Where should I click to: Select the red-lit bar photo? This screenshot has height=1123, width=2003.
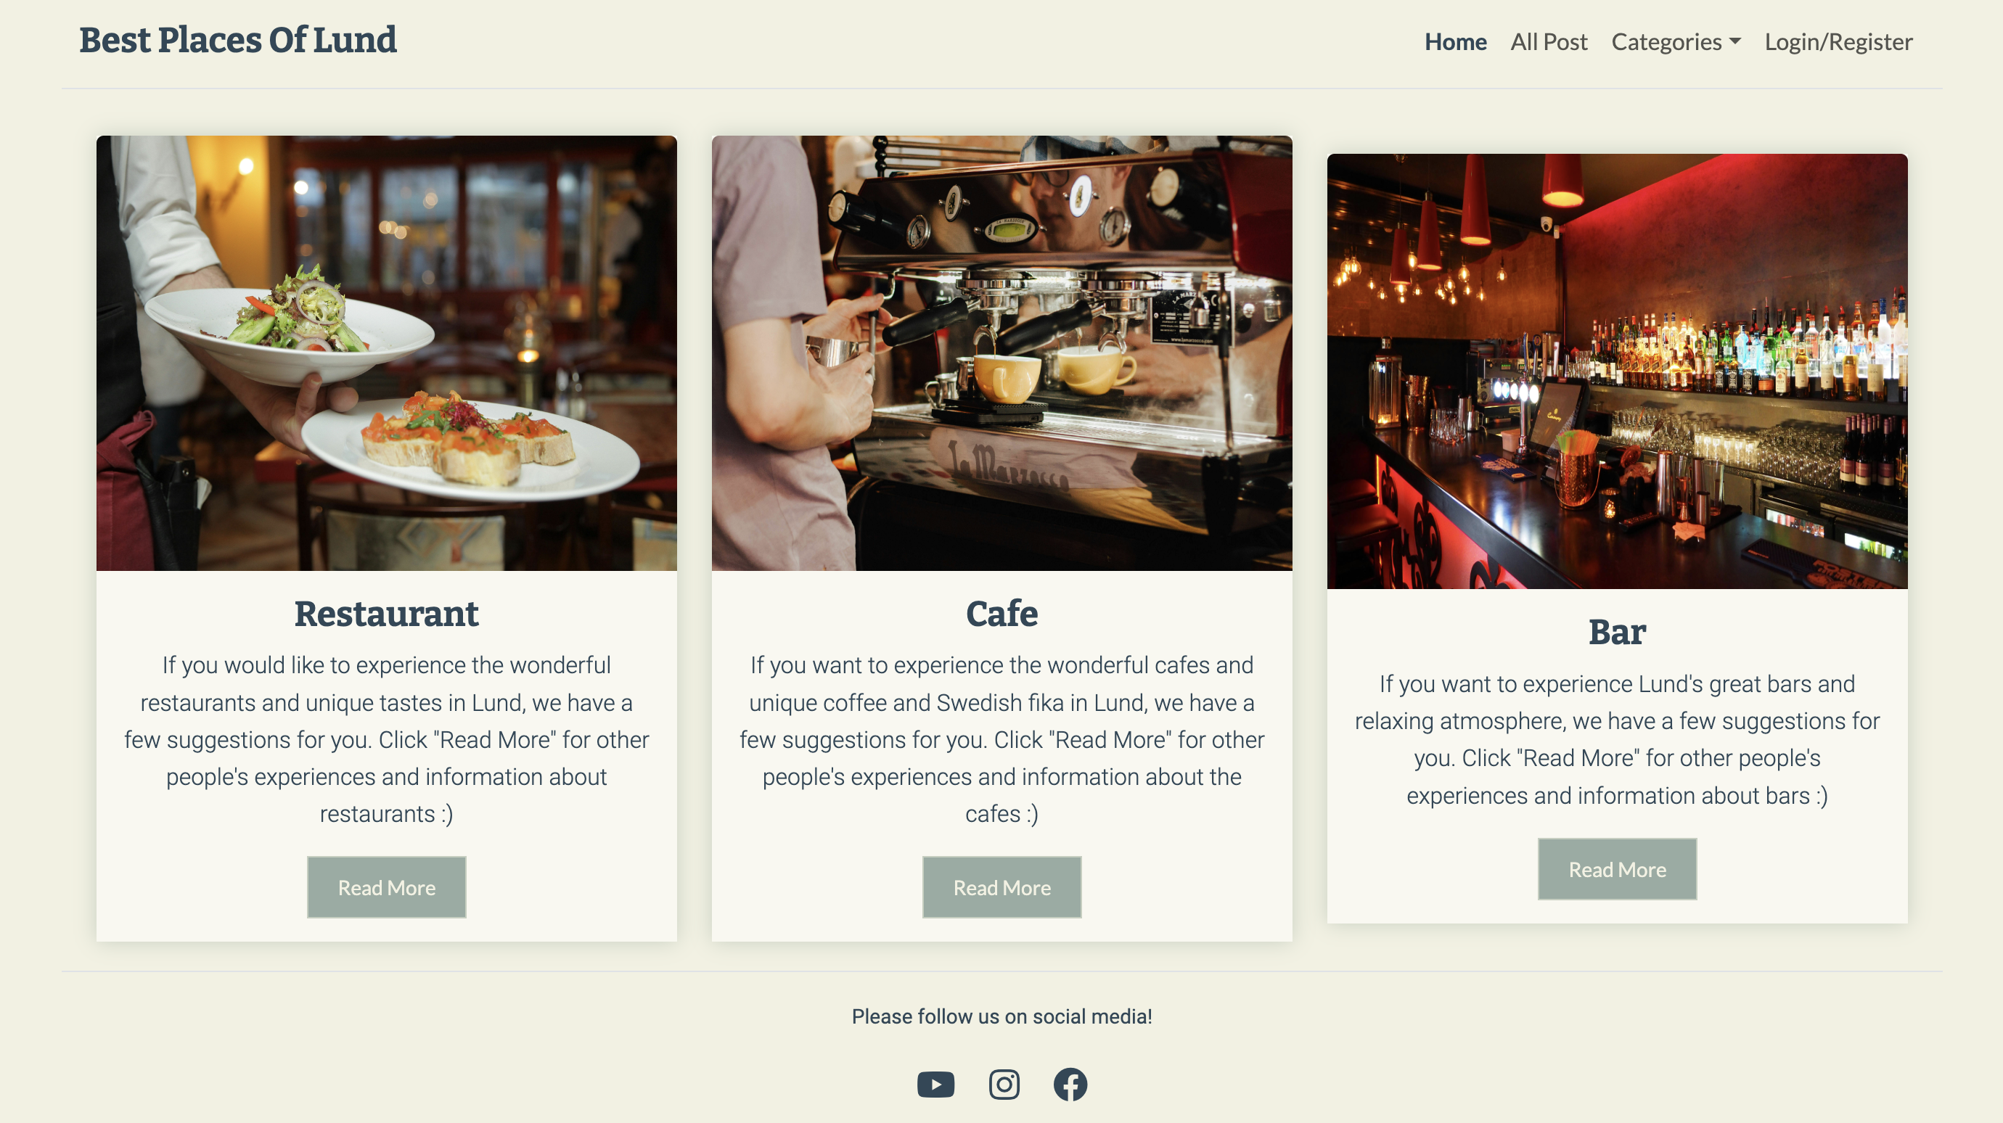(1618, 371)
